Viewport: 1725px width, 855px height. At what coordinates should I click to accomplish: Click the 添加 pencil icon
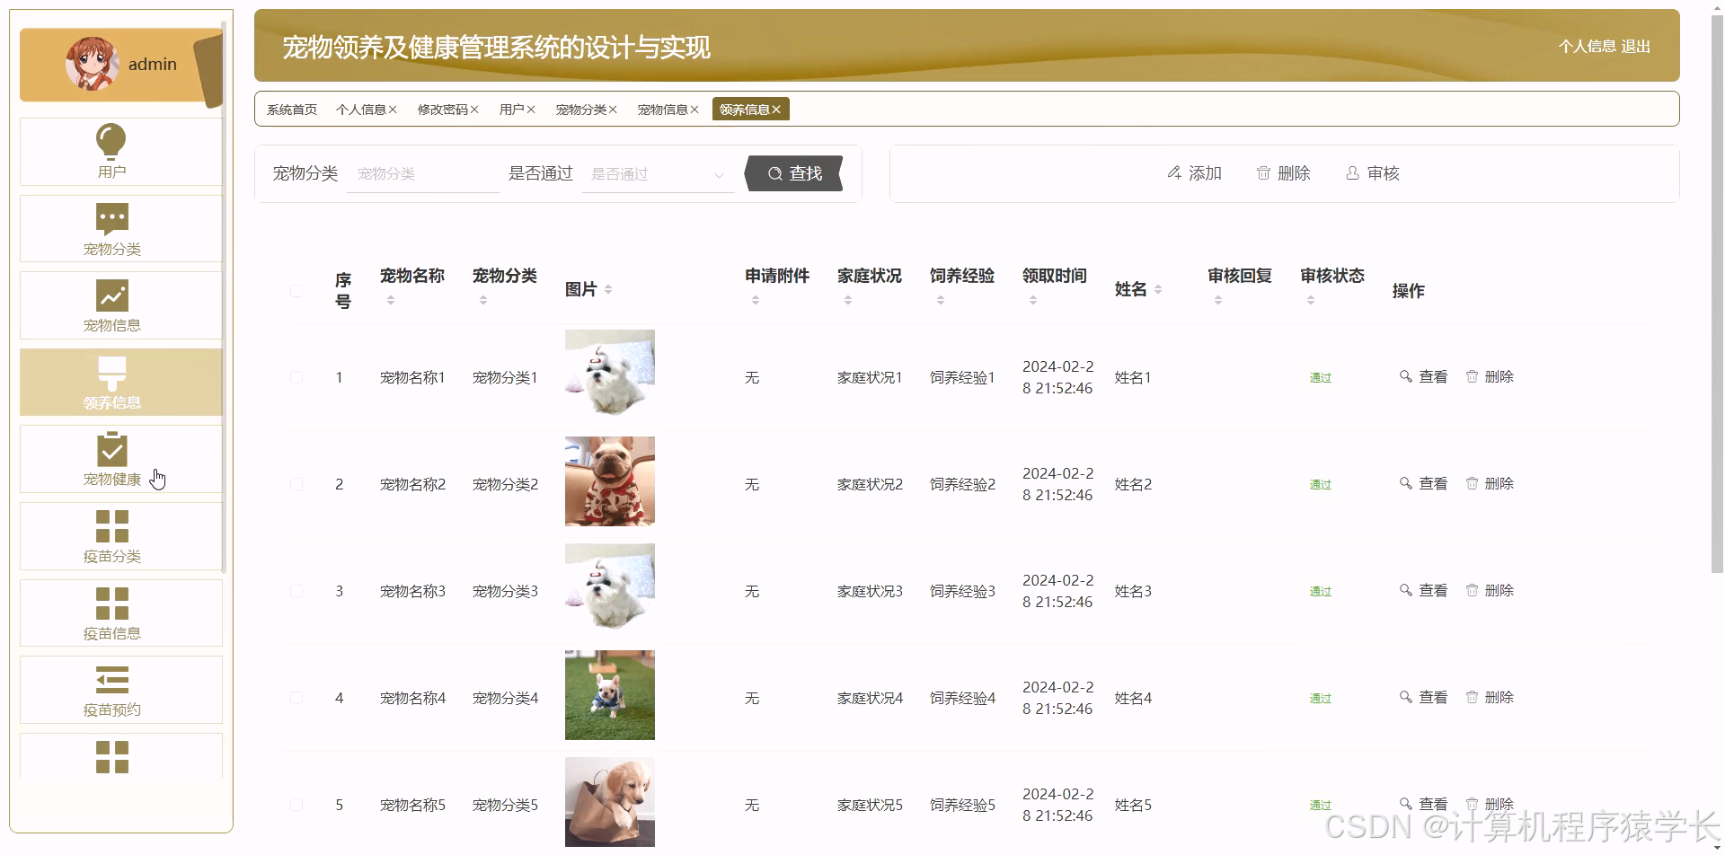point(1174,172)
